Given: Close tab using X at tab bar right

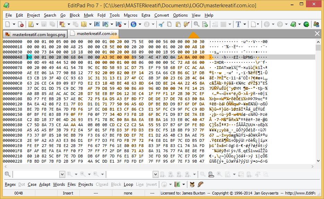Looking at the screenshot, I should (x=317, y=34).
